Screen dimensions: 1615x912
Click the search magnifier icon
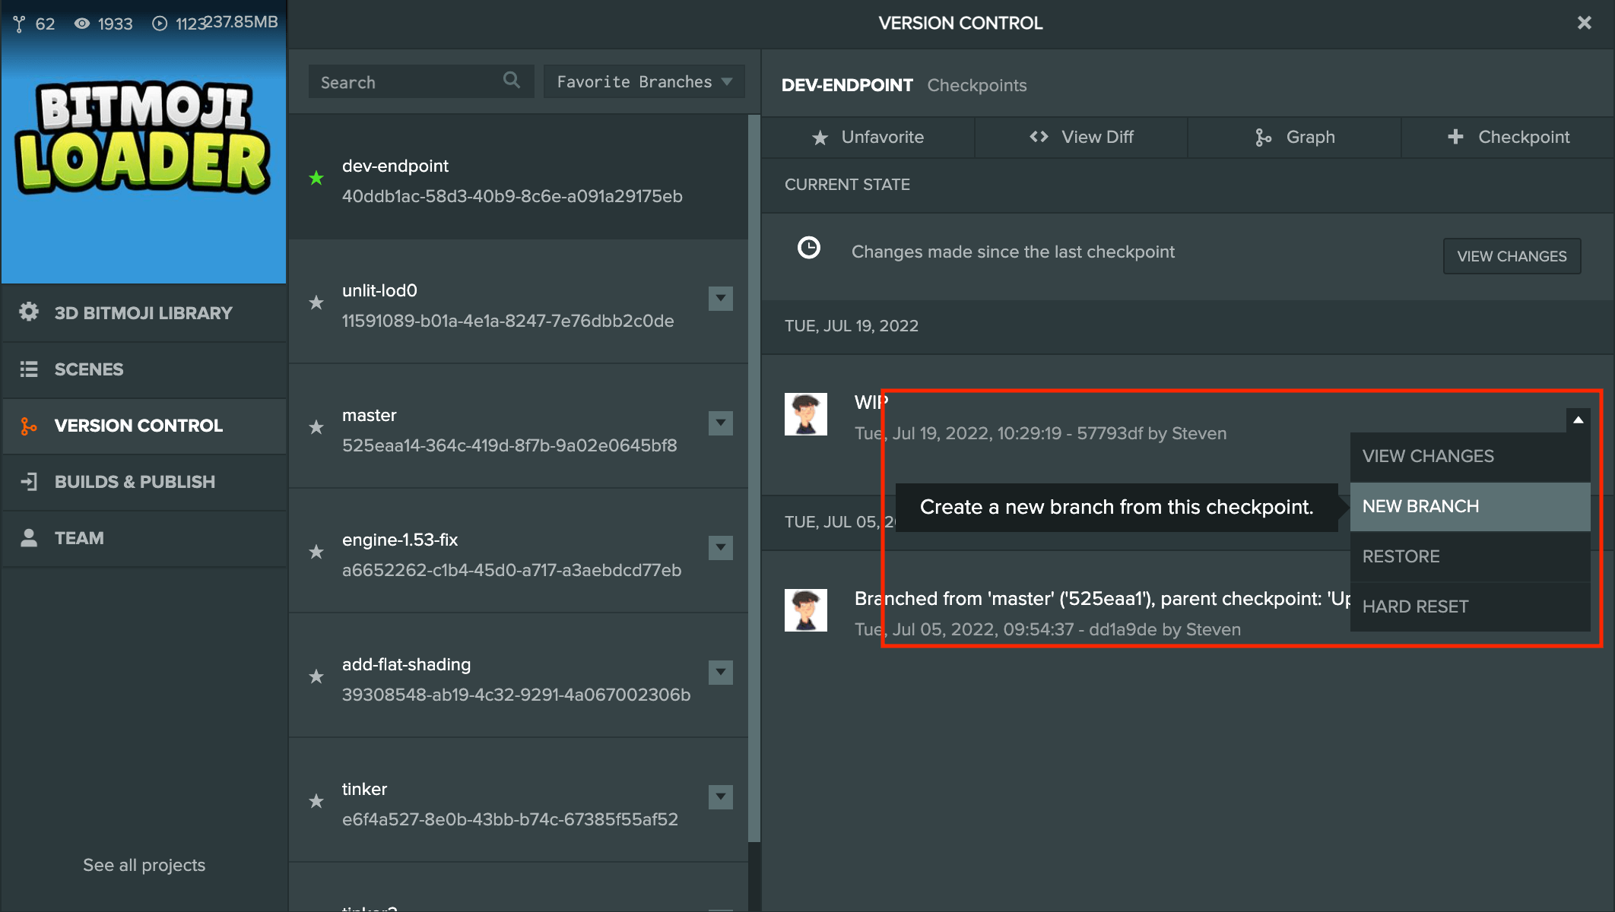click(512, 80)
